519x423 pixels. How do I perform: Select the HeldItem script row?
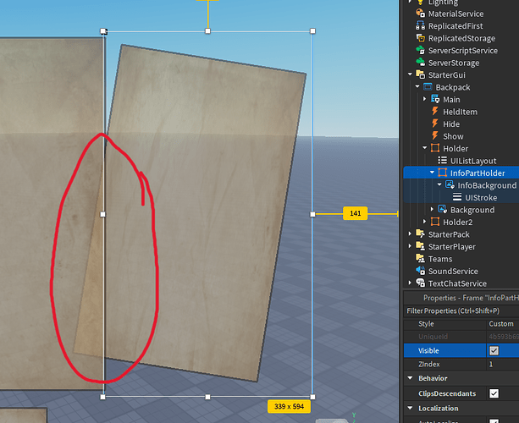461,112
